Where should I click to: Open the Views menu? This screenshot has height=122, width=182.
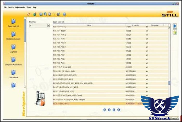pyautogui.click(x=29, y=7)
